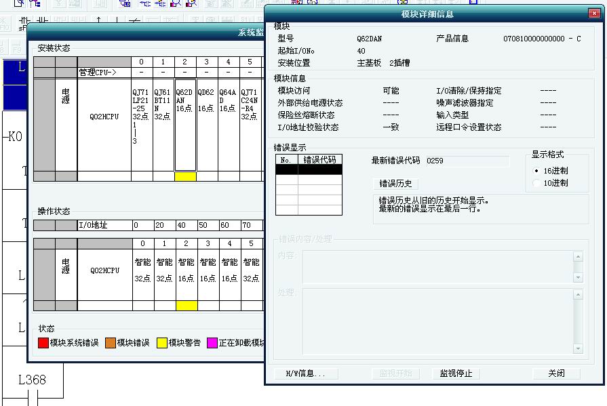607x406 pixels.
Task: Select first row in 错误代码 table
Action: [309, 171]
